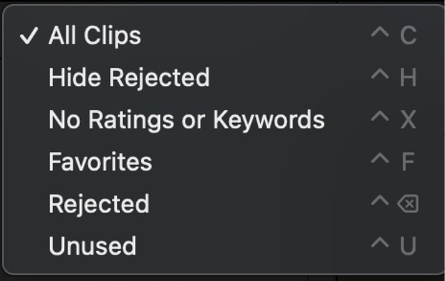445x281 pixels.
Task: Click the Control caret in the Rejected row
Action: coord(380,202)
